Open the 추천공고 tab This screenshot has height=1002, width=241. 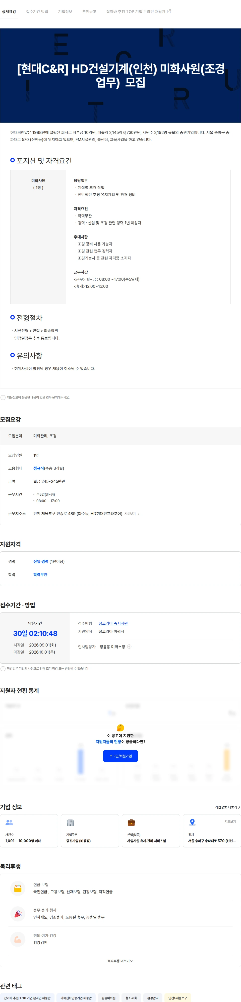tap(89, 12)
